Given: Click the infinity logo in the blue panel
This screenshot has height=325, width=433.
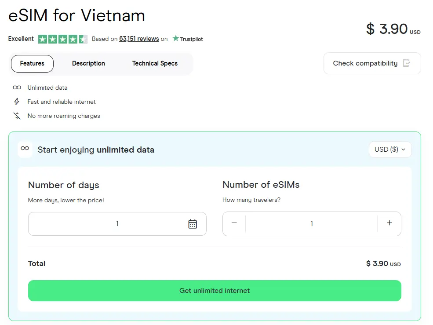Looking at the screenshot, I should tap(25, 149).
